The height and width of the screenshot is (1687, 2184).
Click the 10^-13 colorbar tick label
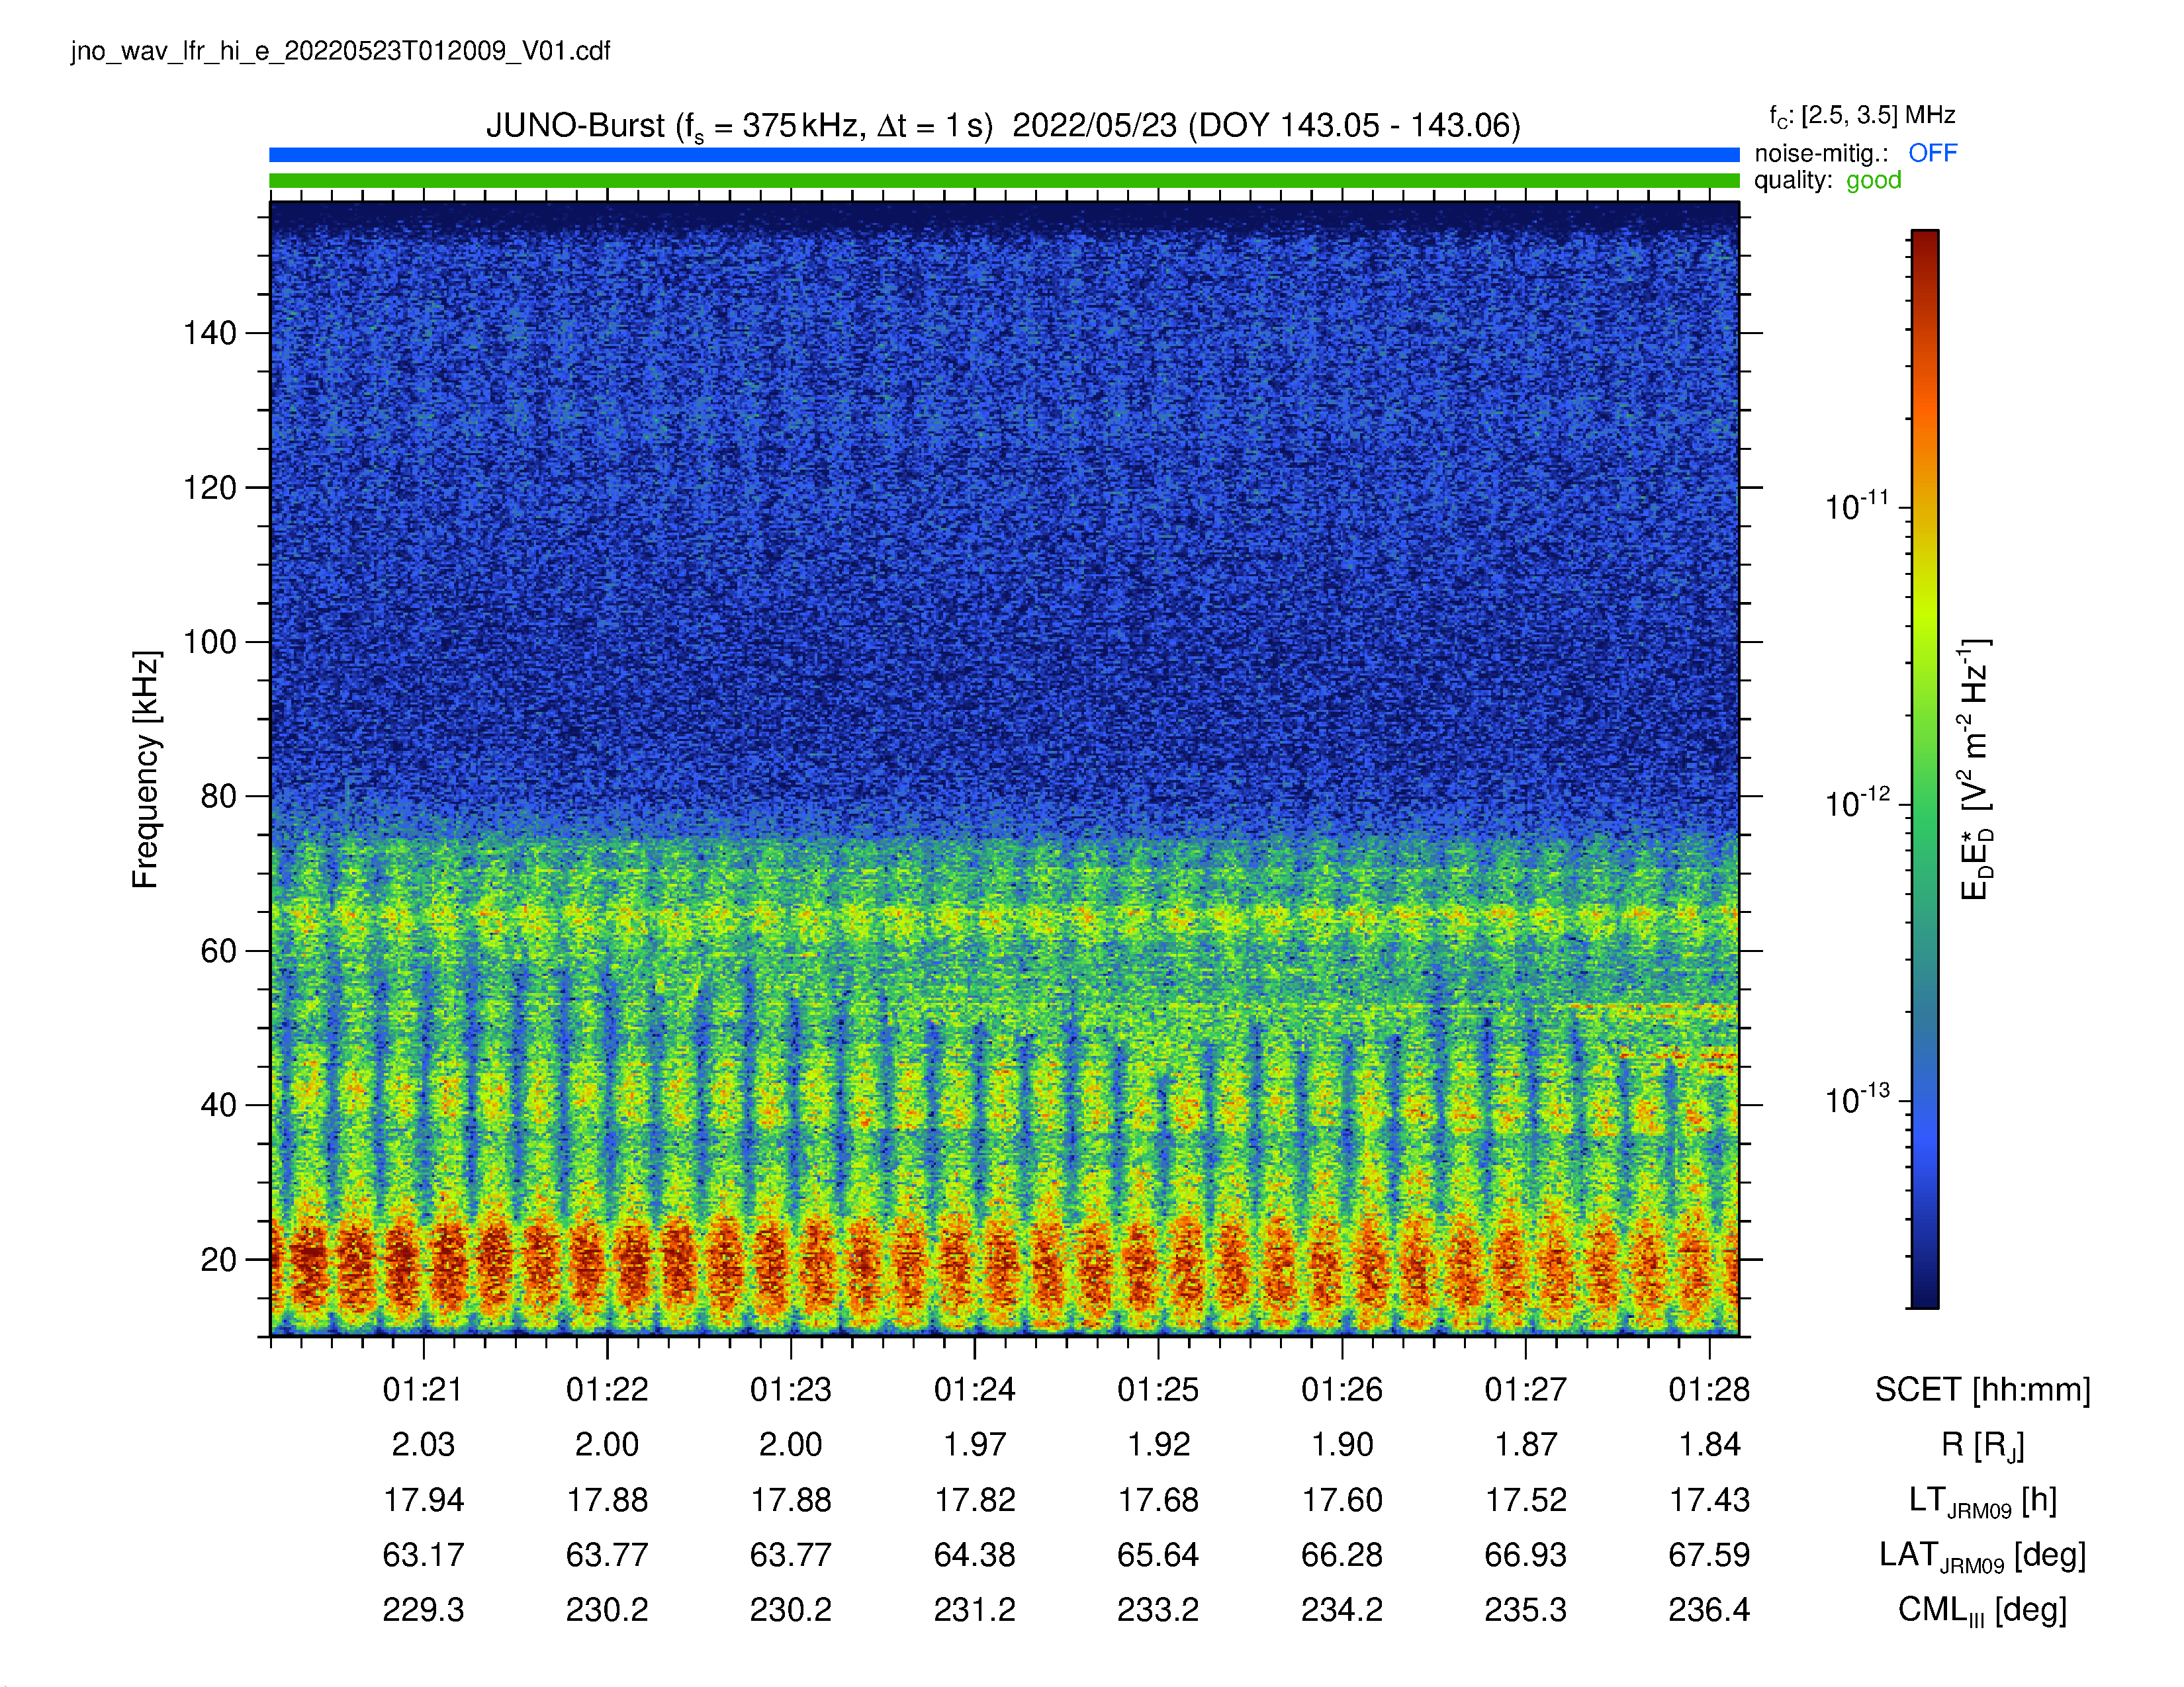[x=1857, y=1100]
